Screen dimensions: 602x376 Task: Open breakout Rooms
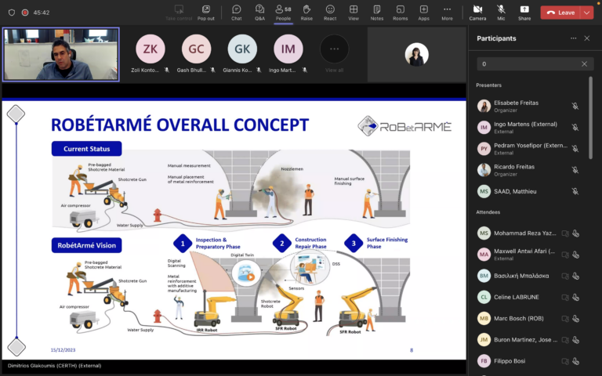pyautogui.click(x=400, y=13)
